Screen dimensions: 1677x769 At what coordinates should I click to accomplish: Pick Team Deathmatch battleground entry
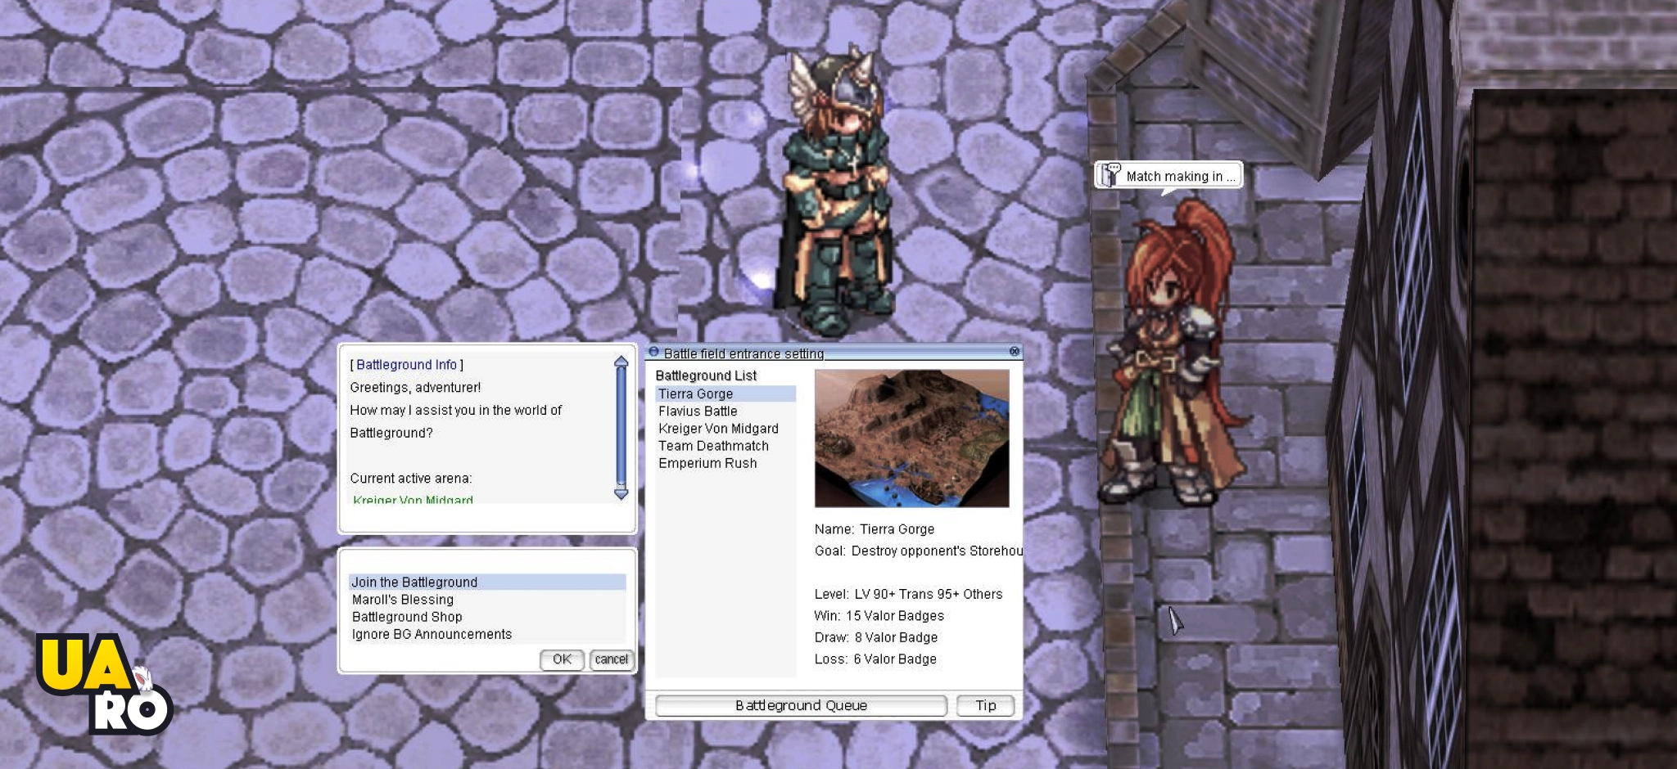[713, 446]
